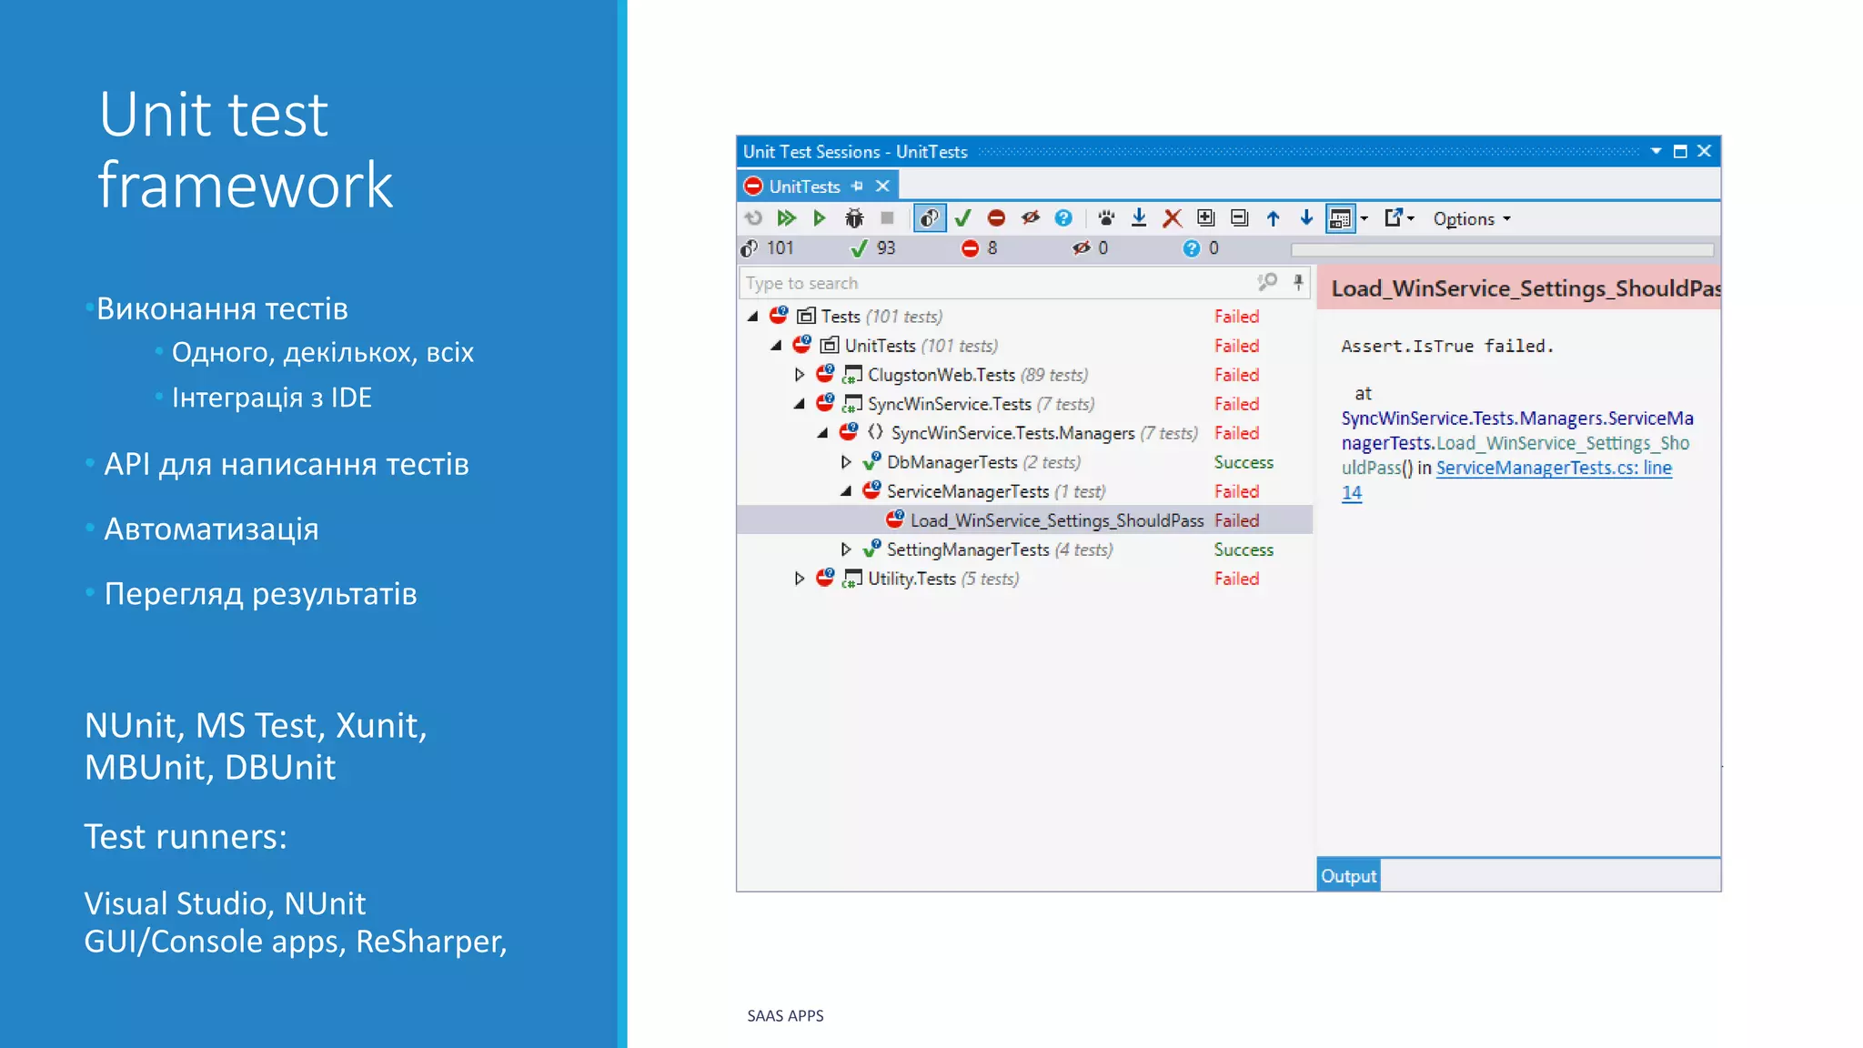Select the UnitTests session tab
This screenshot has height=1048, width=1863.
click(804, 186)
